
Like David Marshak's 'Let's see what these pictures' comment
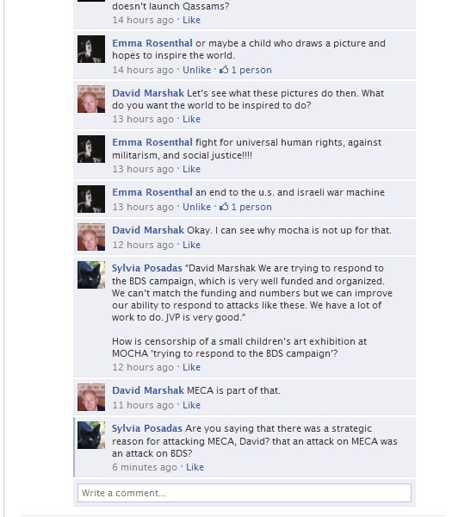[x=191, y=119]
